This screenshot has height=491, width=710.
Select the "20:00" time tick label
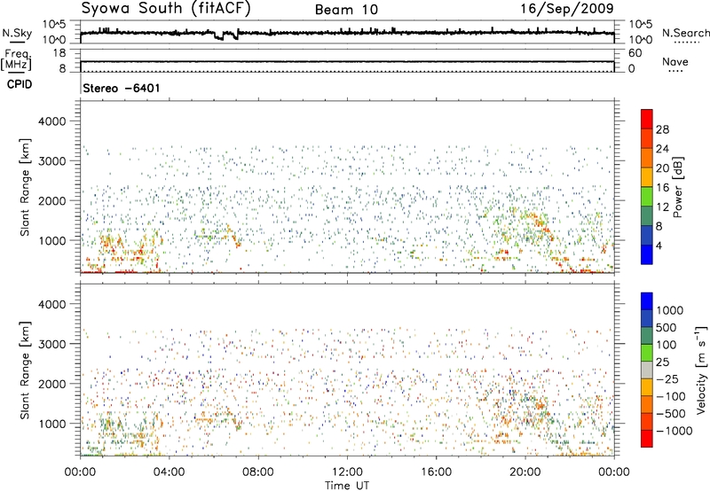coord(525,472)
